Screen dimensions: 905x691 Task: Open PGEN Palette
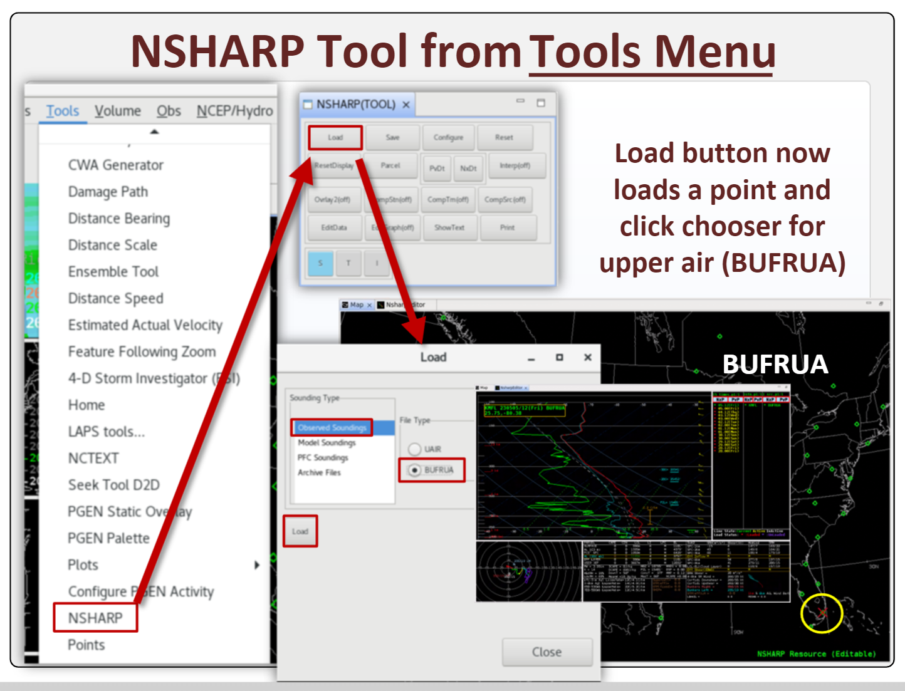pos(109,538)
